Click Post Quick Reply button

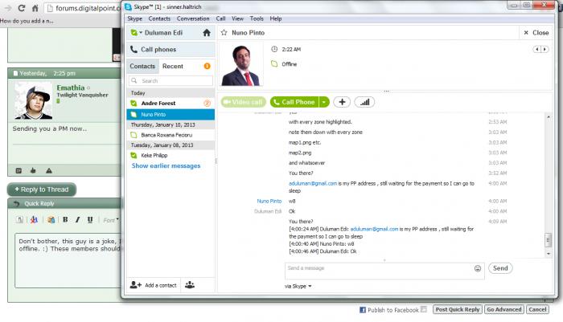pos(458,309)
